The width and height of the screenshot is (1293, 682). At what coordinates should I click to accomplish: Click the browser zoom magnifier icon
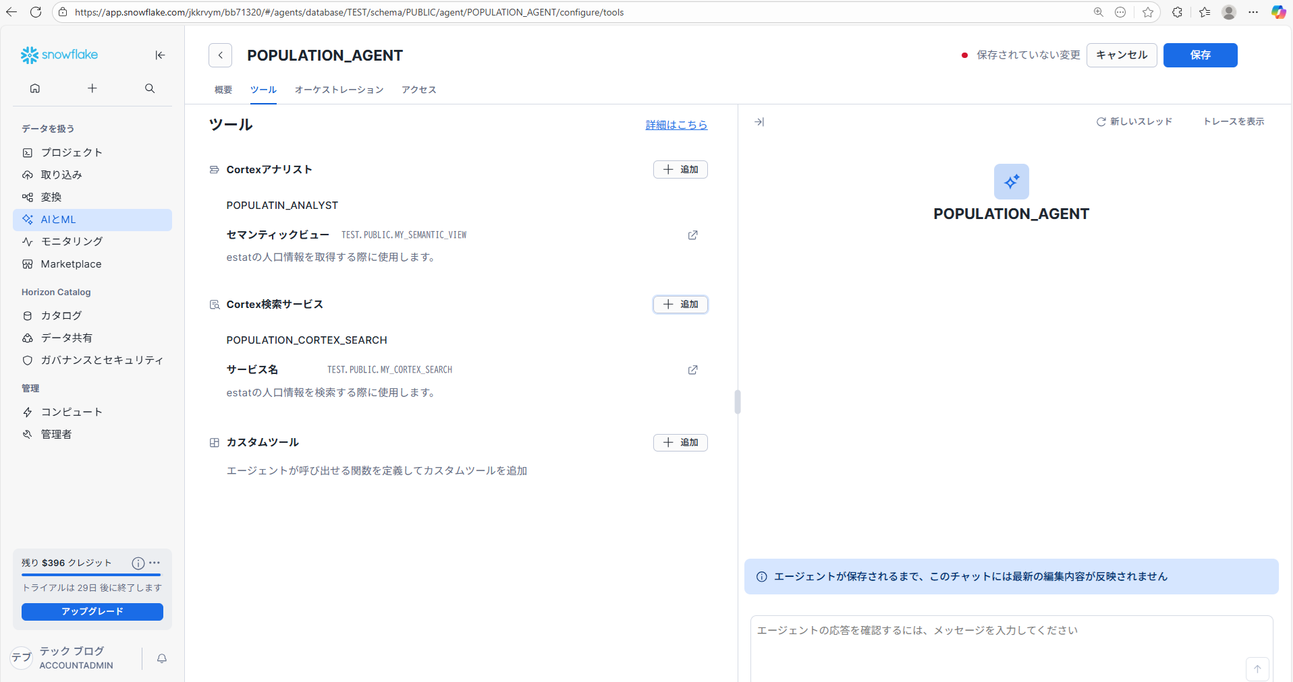click(1099, 12)
